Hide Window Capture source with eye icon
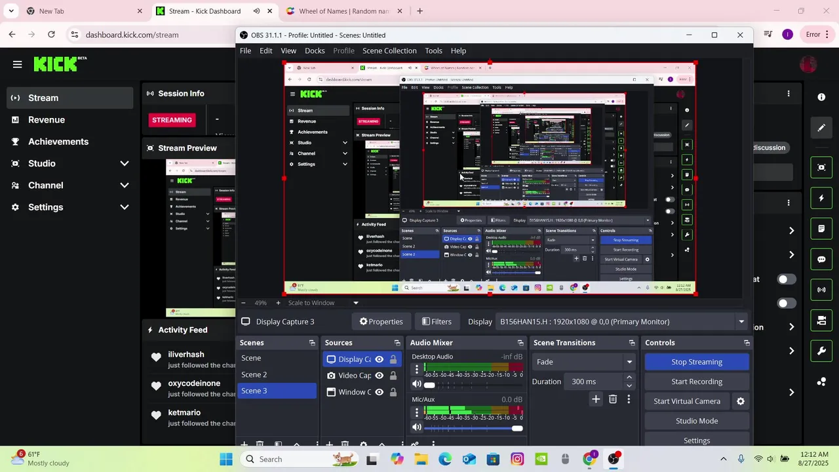The height and width of the screenshot is (472, 839). click(x=379, y=392)
